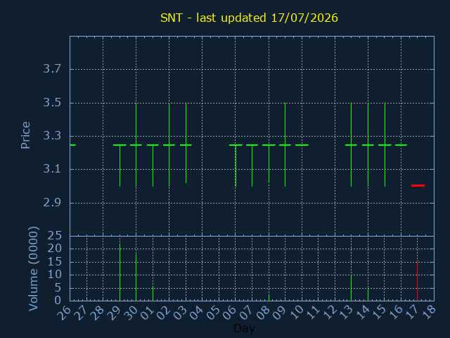
Task: Select the tallest green volume bar on day 29
Action: click(120, 273)
